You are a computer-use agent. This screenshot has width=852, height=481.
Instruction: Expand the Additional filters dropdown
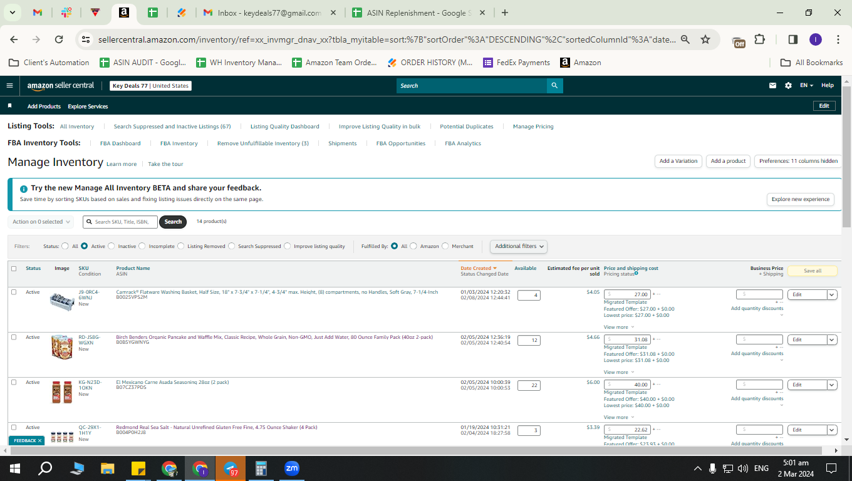coord(519,246)
